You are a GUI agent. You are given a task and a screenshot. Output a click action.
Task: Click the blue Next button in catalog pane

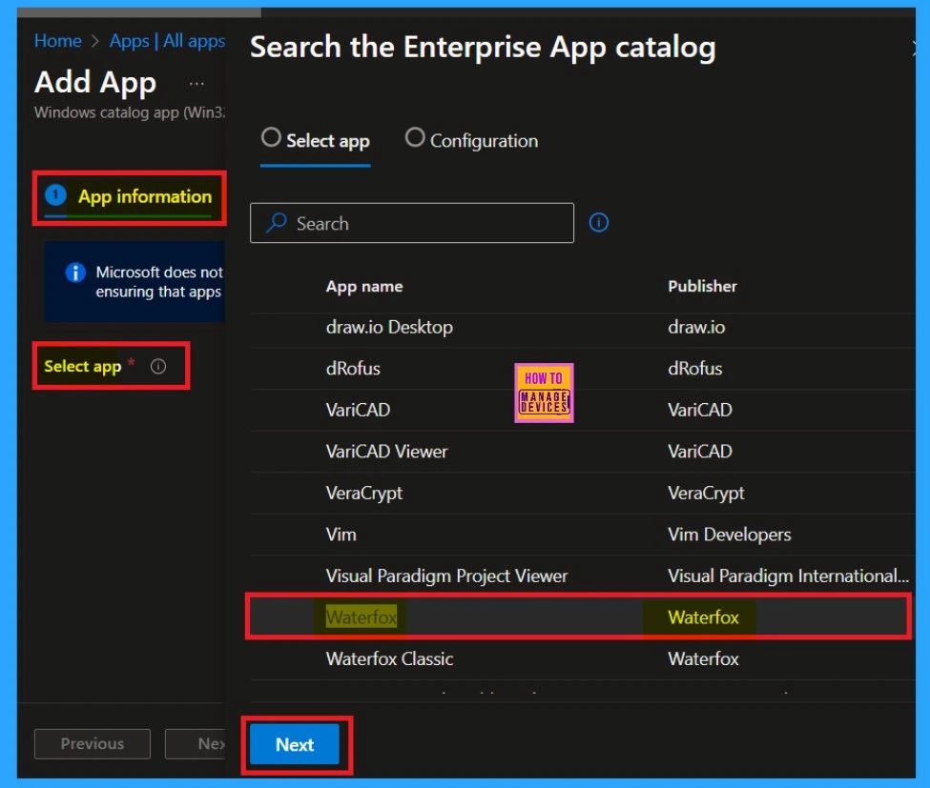point(295,744)
